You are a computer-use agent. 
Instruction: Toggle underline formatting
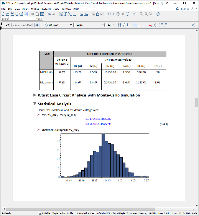(x=128, y=25)
